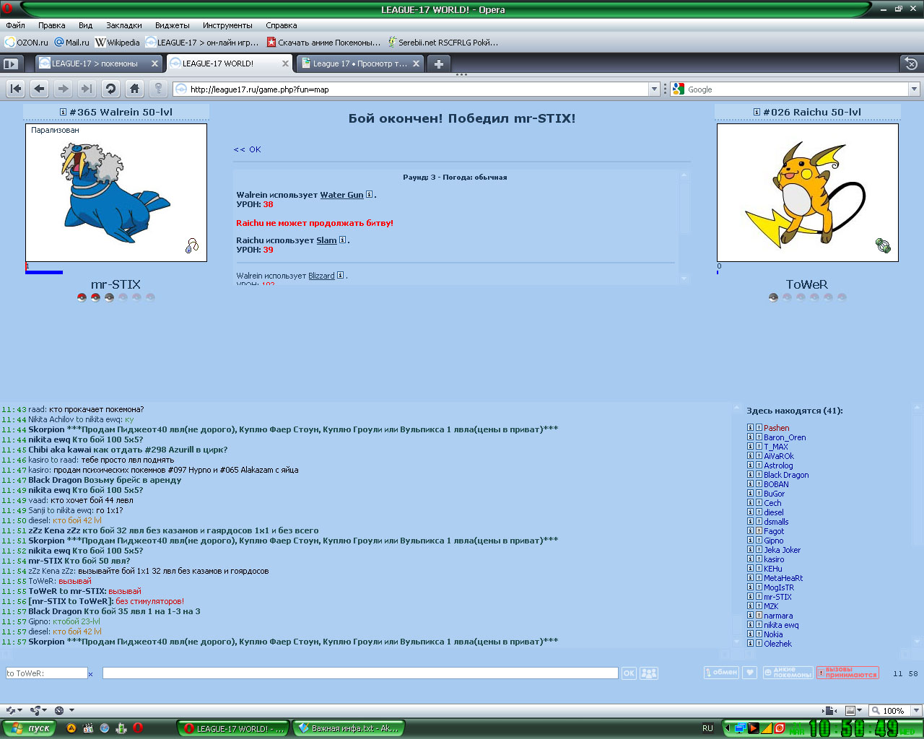
Task: Open Mail.ru bookmark
Action: point(72,43)
